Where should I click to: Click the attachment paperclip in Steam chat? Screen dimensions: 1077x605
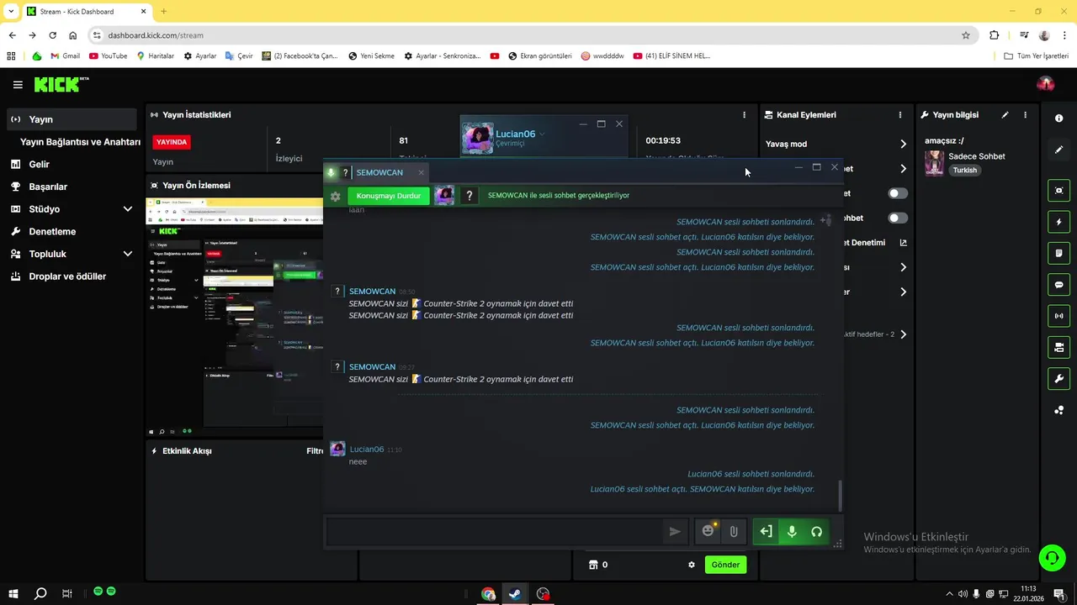click(x=734, y=531)
